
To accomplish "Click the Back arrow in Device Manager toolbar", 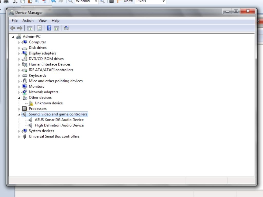I will tap(13, 28).
